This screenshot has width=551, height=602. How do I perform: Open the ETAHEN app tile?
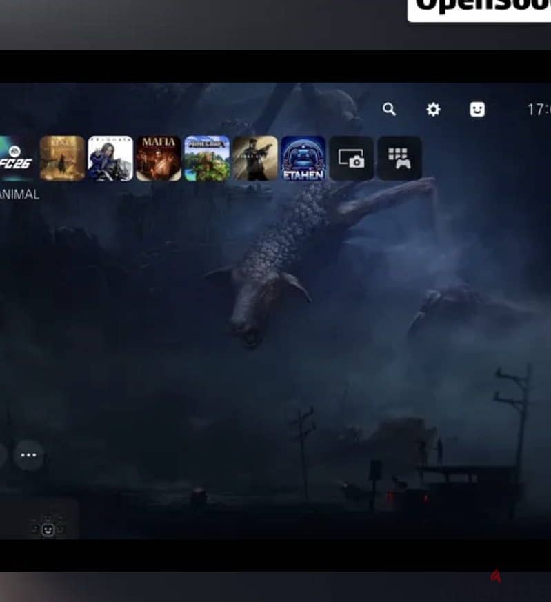[x=303, y=158]
